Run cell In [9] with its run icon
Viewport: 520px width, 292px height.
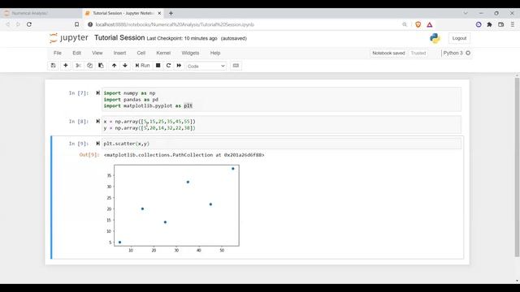click(x=97, y=144)
